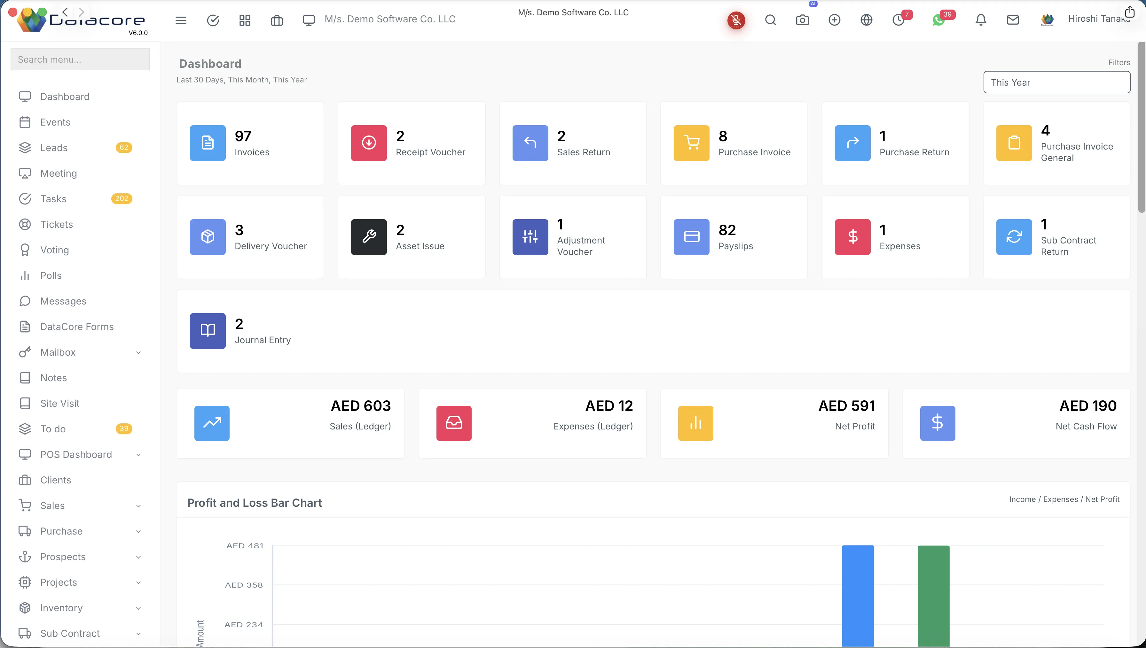Viewport: 1146px width, 648px height.
Task: Go to Dashboard in sidebar
Action: [65, 96]
